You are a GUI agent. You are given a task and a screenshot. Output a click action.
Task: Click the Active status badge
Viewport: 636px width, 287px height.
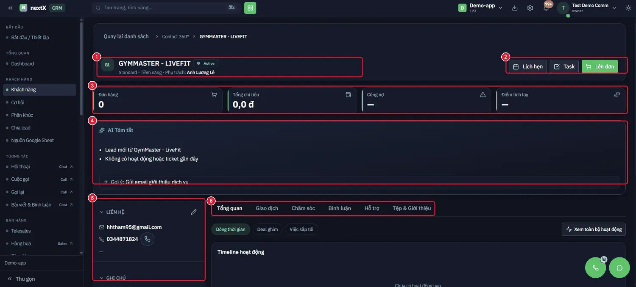click(x=206, y=63)
